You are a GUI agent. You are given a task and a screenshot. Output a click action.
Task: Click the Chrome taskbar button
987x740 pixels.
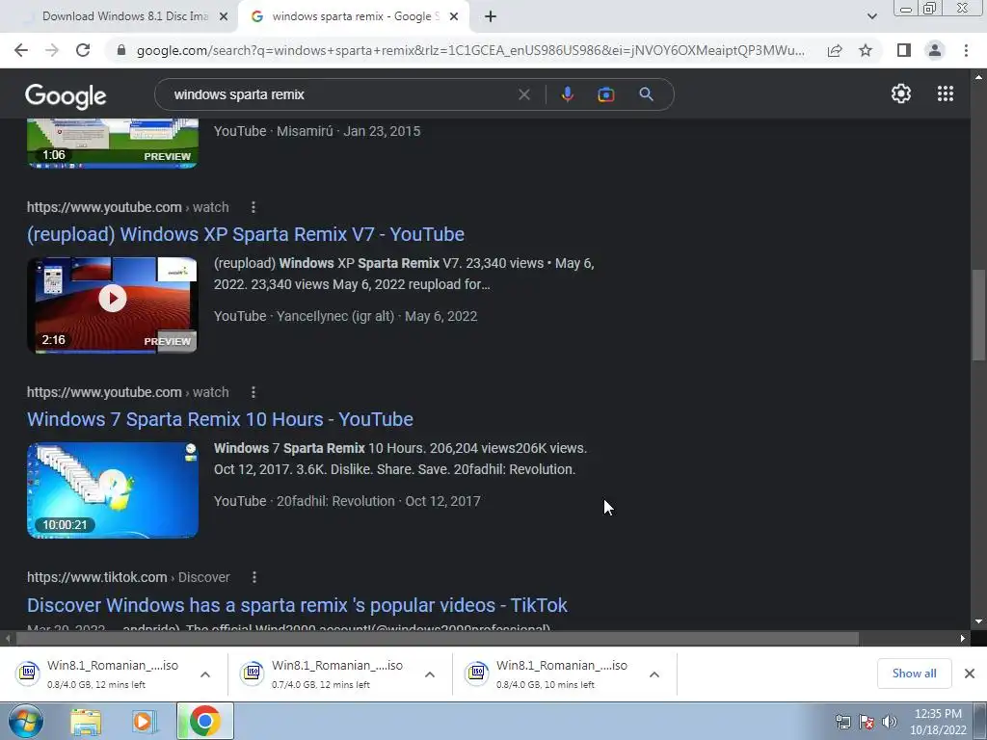(x=204, y=721)
